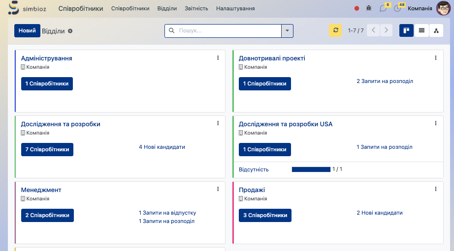Screen dimensions: 454x251
Task: Open 4 Нові кандидати link
Action: (x=162, y=147)
